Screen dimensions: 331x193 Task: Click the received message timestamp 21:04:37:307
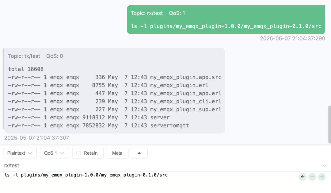[37, 138]
